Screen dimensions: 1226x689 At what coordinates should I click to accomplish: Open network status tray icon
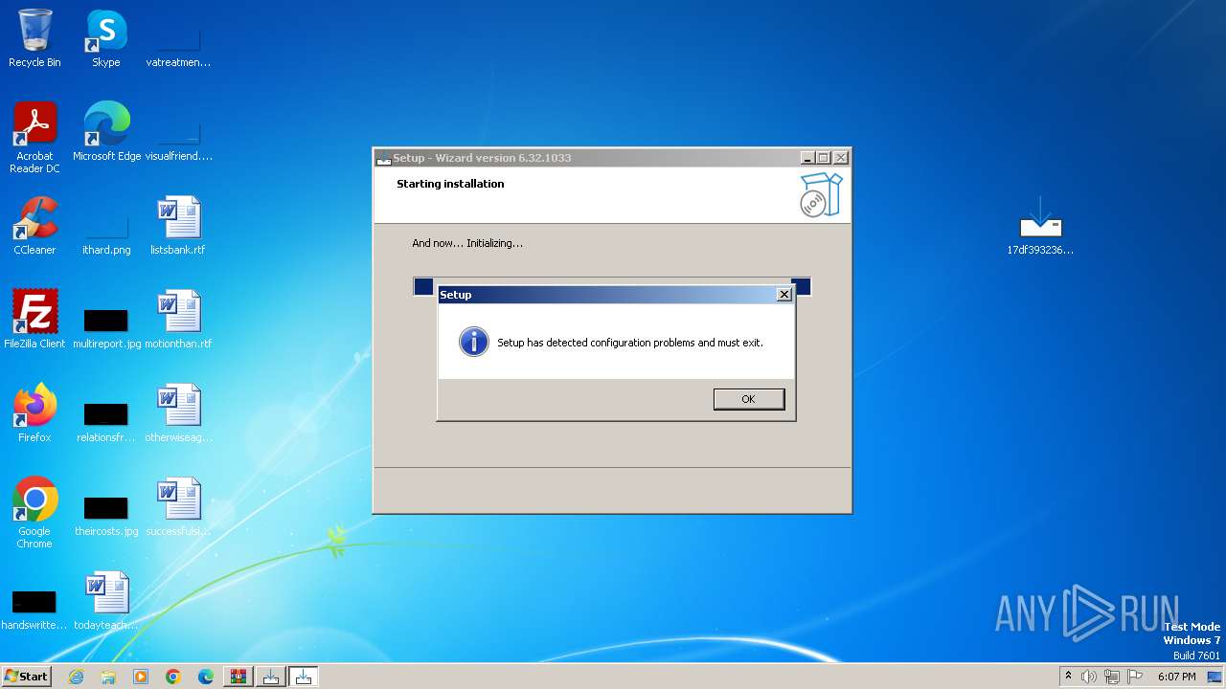1112,677
